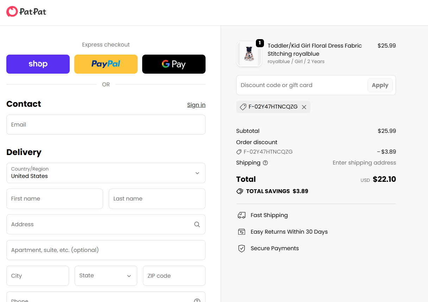Screen dimensions: 428x302
Task: Check out with Google Pay
Action: coord(174,64)
